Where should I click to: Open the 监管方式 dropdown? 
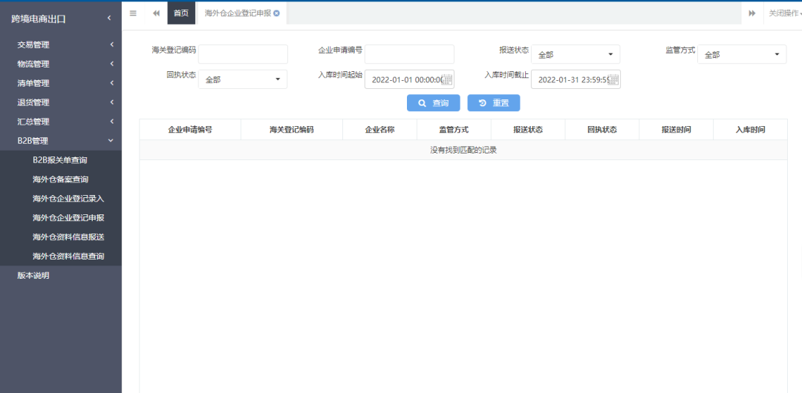[741, 55]
